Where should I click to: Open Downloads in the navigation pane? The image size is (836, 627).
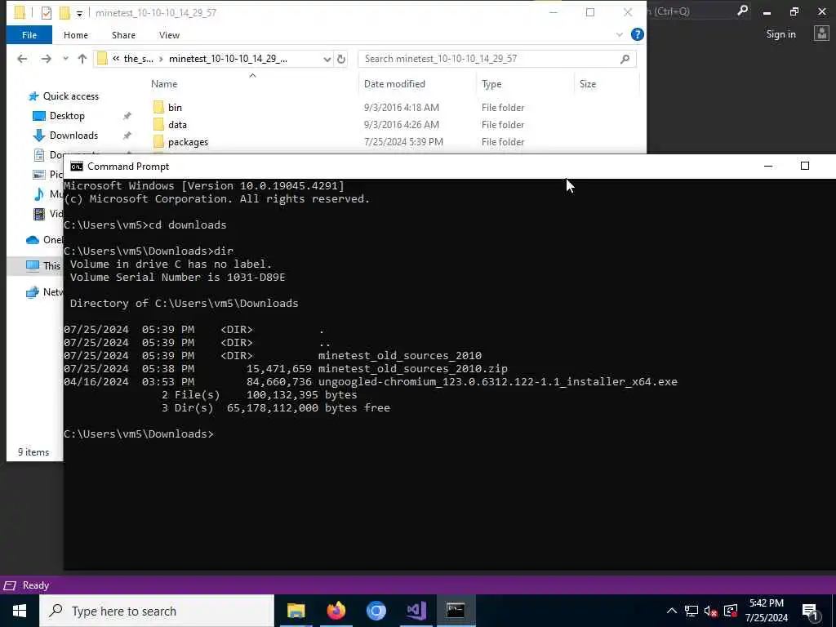(x=73, y=136)
